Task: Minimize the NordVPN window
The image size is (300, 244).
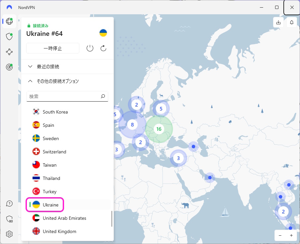Action: tap(262, 7)
